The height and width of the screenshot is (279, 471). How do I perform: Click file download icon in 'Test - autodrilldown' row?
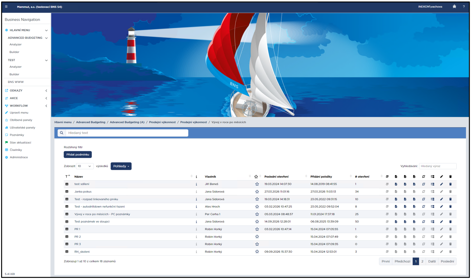point(405,207)
